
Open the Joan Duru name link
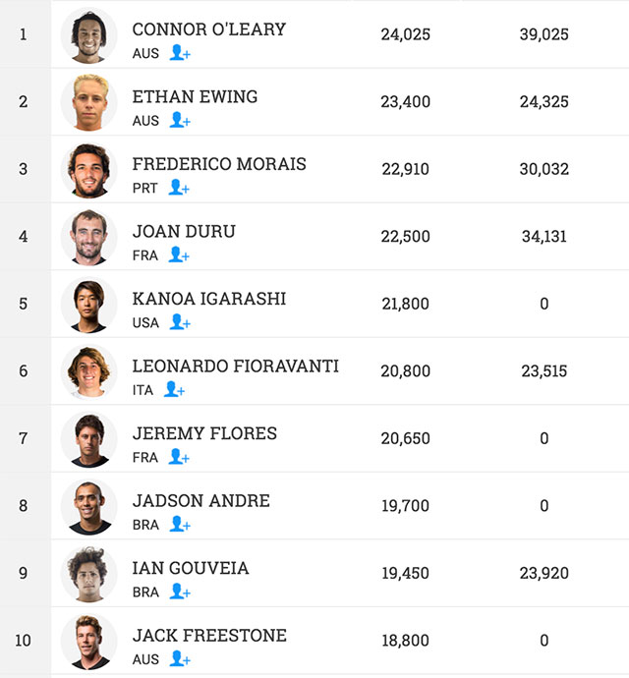pos(184,232)
